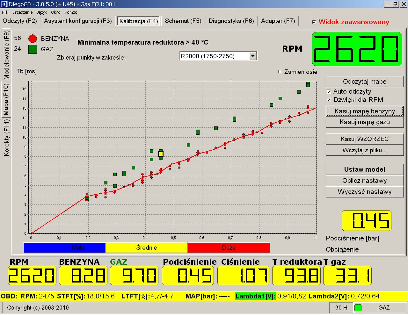Screen dimensions: 408x315
Task: Click the large green RPM 2620 display
Action: (357, 49)
